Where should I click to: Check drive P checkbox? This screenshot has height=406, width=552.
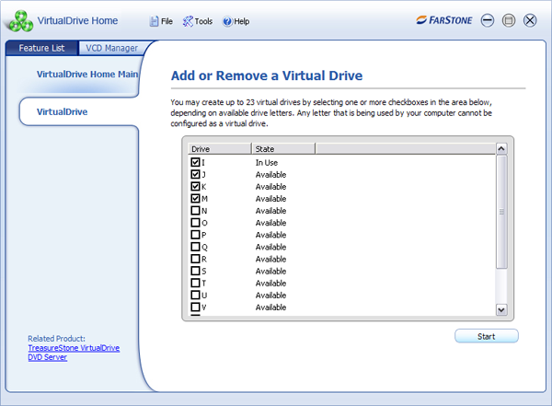[x=195, y=235]
